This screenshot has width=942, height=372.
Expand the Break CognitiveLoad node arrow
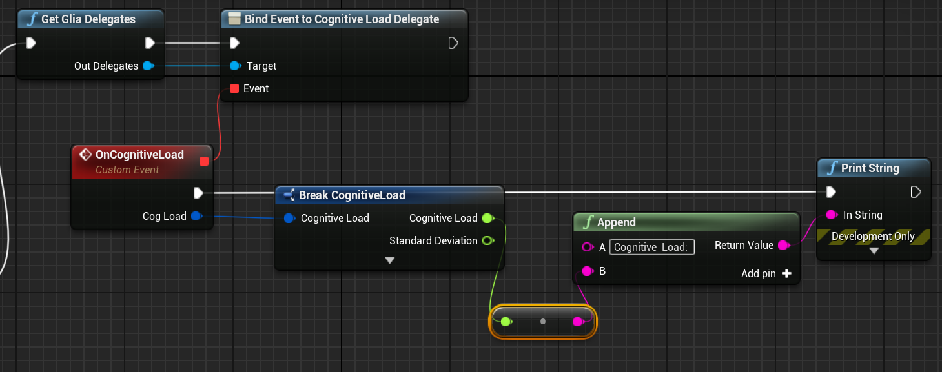pyautogui.click(x=389, y=260)
